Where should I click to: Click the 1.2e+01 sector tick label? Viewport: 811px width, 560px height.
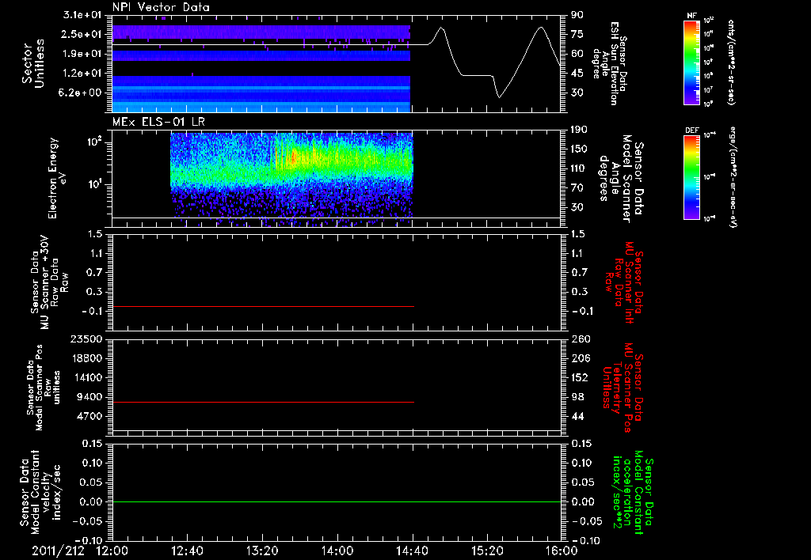tap(82, 73)
